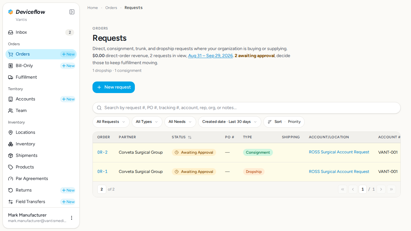Open the user menu three-dot icon
Screen dimensions: 411x231
click(72, 218)
